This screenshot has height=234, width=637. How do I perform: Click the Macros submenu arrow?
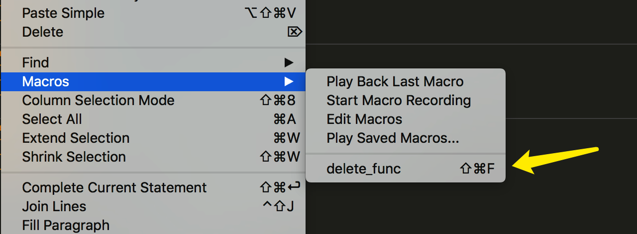tap(289, 82)
